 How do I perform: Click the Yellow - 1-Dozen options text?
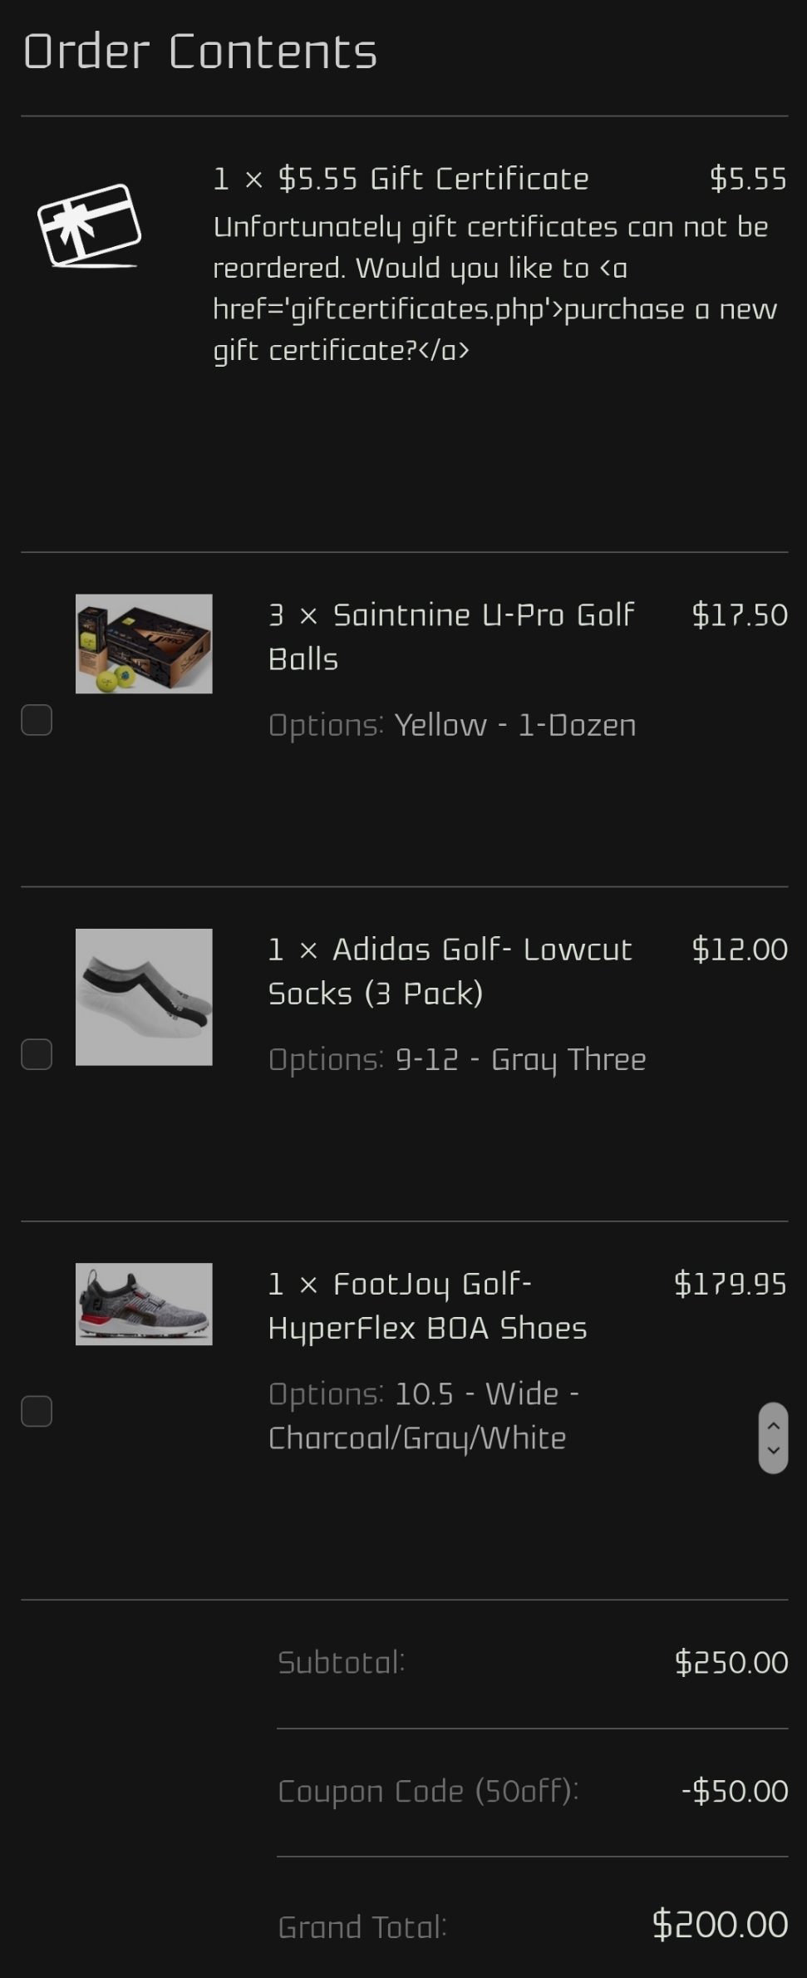[x=515, y=725]
